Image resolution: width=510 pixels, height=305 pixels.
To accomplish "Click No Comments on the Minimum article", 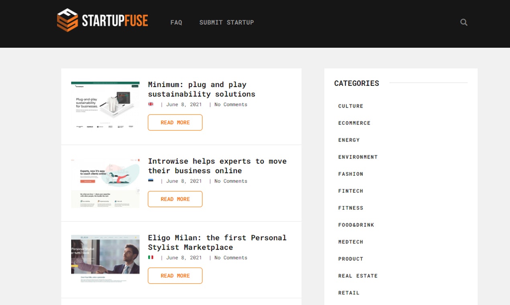I will [x=231, y=104].
